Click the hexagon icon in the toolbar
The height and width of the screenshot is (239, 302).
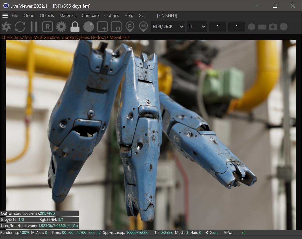(251, 27)
